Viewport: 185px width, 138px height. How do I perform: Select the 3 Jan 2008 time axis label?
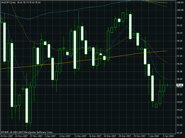pos(154,136)
